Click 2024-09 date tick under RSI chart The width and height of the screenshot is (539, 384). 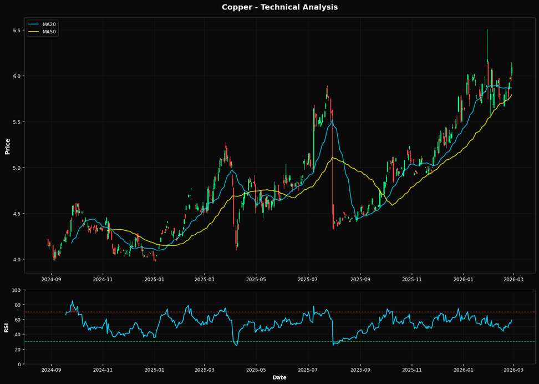pyautogui.click(x=51, y=370)
